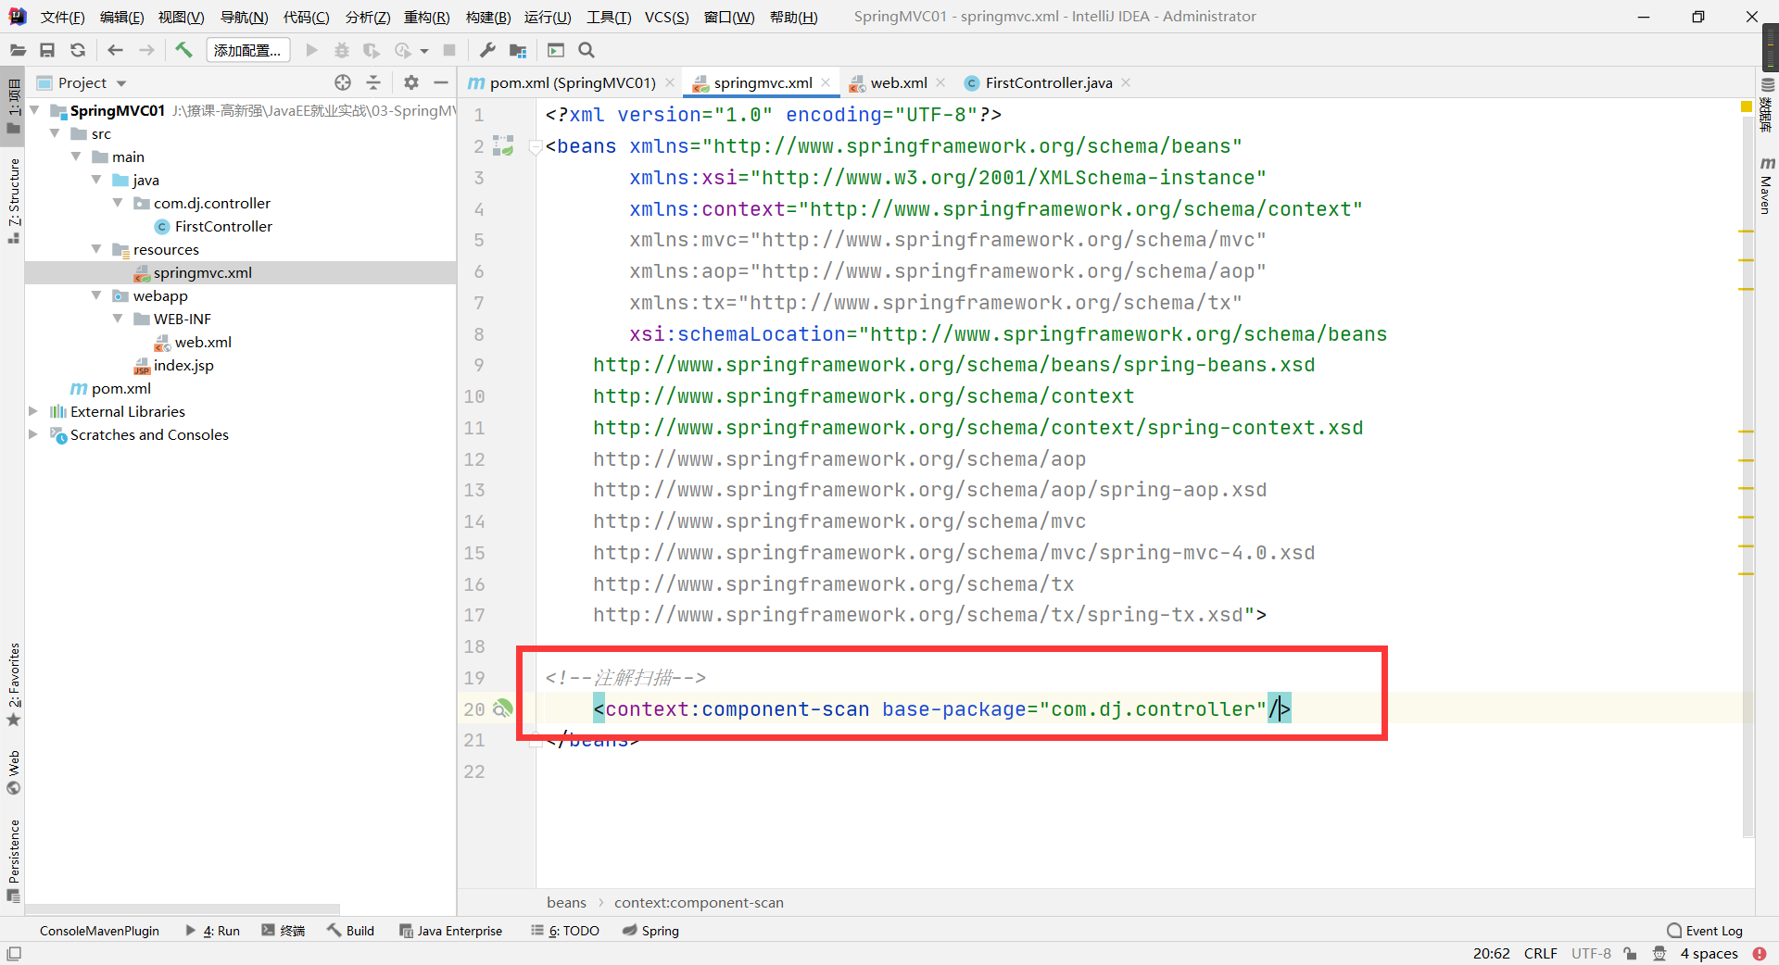Click the CRLF line separator in status bar

coord(1540,953)
